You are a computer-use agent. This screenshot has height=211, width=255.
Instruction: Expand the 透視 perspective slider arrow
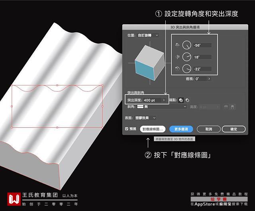(x=209, y=79)
